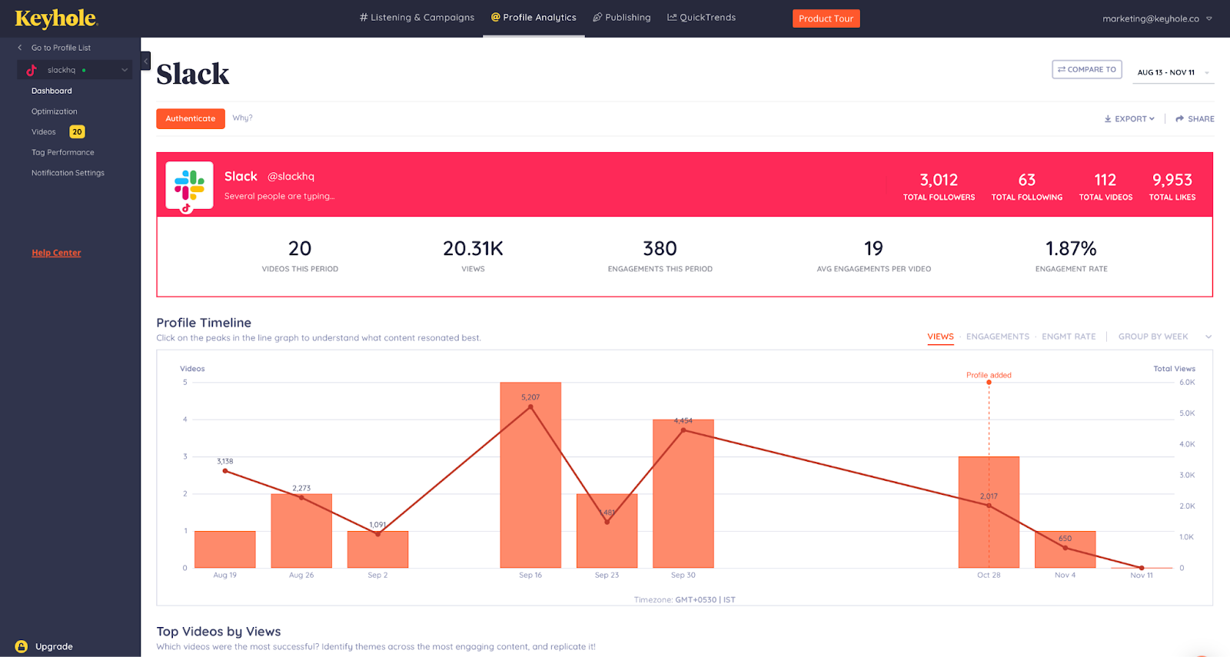Viewport: 1230px width, 657px height.
Task: Click the Nov 11 data point
Action: tap(1142, 568)
